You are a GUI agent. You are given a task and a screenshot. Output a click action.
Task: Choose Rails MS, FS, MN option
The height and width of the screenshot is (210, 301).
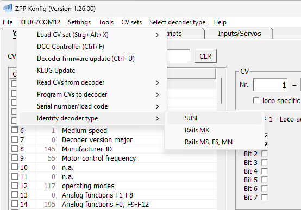[215, 142]
